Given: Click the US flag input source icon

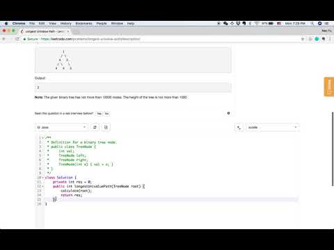Looking at the screenshot, I should click(x=279, y=24).
